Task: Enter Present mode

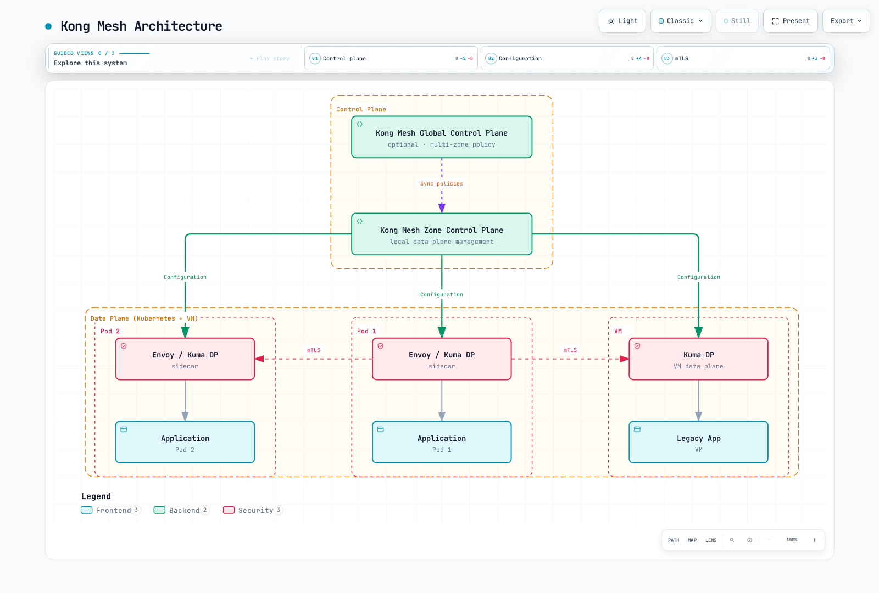Action: pos(791,21)
